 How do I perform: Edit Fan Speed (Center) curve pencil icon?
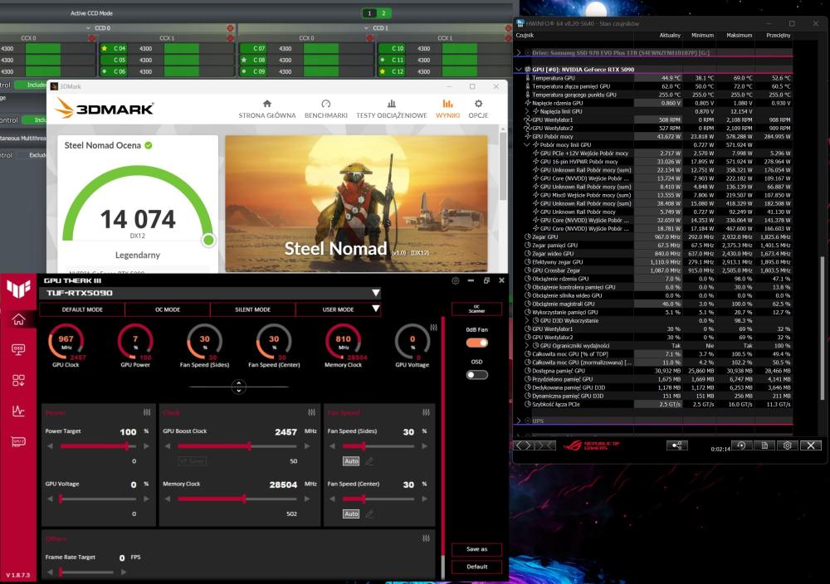pyautogui.click(x=369, y=513)
